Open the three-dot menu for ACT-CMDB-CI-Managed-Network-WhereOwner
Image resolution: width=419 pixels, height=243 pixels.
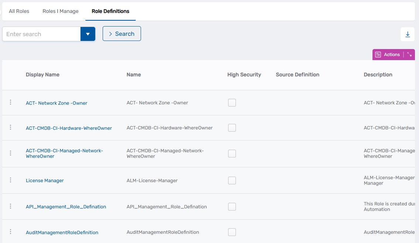click(10, 153)
